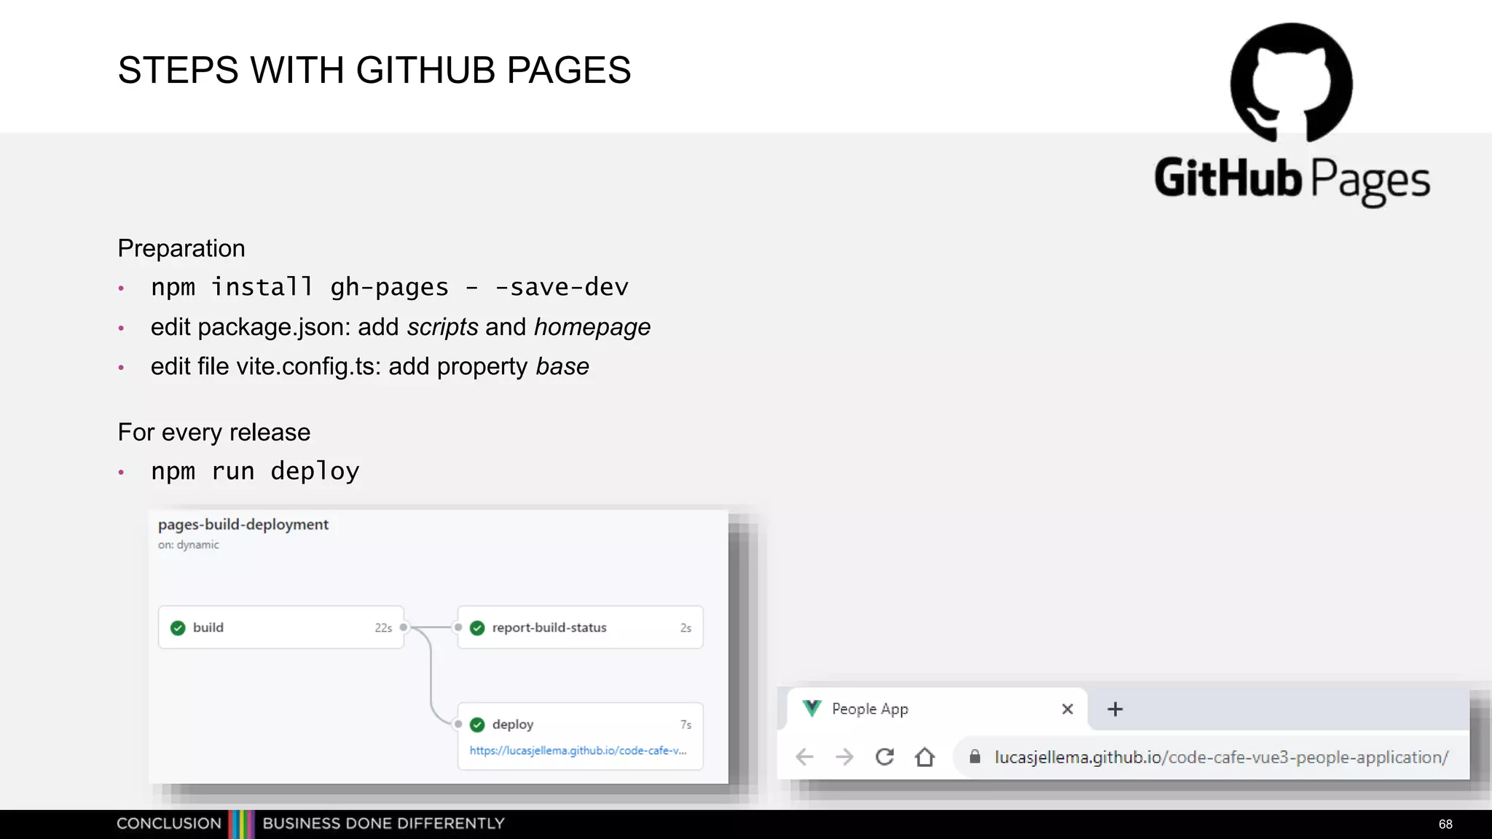Viewport: 1492px width, 839px height.
Task: Click the rainbow stripe in the footer logo
Action: pyautogui.click(x=241, y=824)
